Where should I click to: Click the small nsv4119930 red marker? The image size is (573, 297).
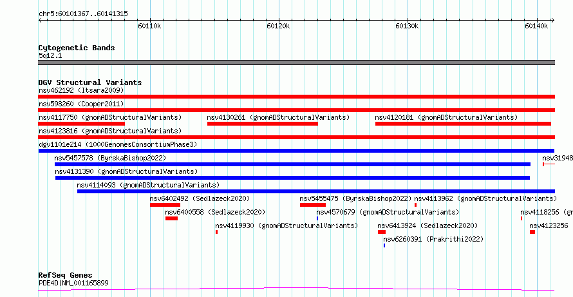coord(217,232)
